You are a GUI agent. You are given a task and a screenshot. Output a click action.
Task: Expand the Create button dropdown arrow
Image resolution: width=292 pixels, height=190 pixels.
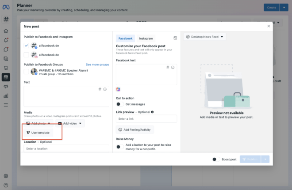coord(284,8)
